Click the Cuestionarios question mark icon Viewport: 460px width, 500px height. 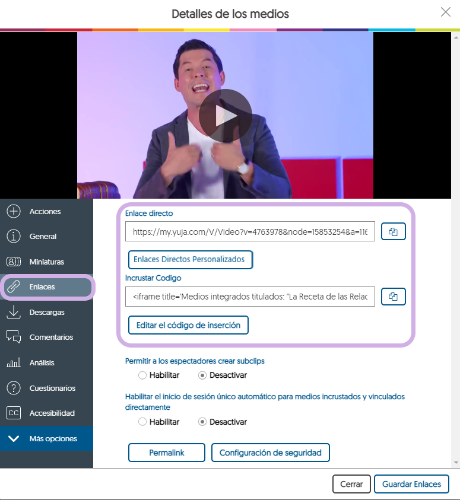(14, 388)
